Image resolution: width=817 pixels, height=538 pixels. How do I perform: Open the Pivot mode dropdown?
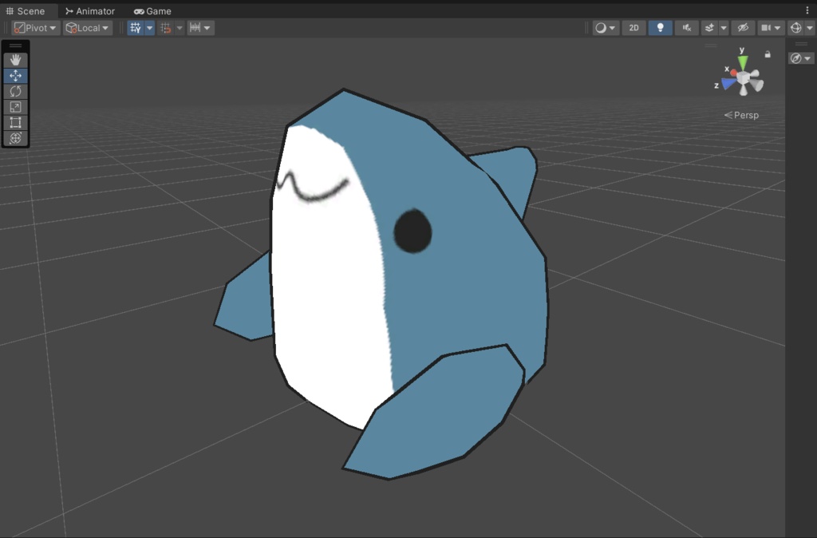point(34,27)
